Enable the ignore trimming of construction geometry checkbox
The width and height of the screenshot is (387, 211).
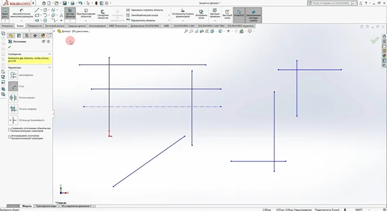(x=9, y=137)
